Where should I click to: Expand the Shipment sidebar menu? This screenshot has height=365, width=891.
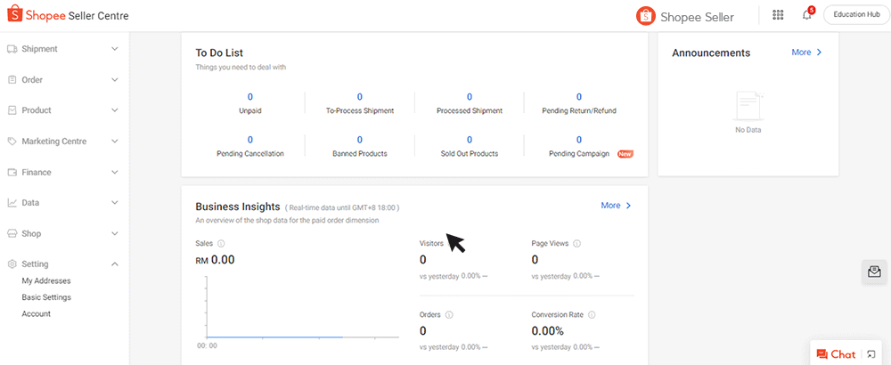pyautogui.click(x=62, y=49)
